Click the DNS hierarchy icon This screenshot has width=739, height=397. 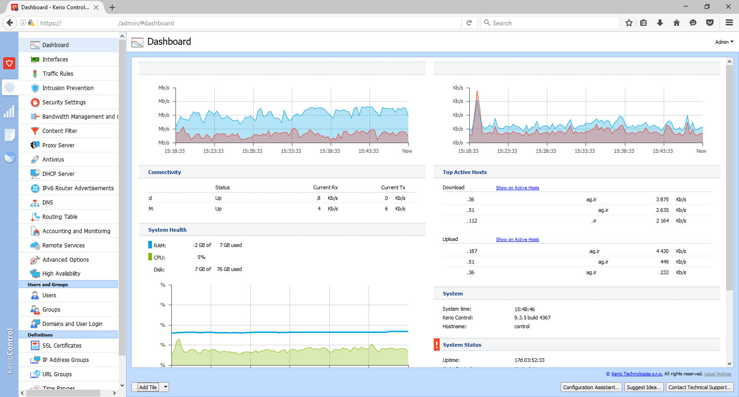[35, 202]
